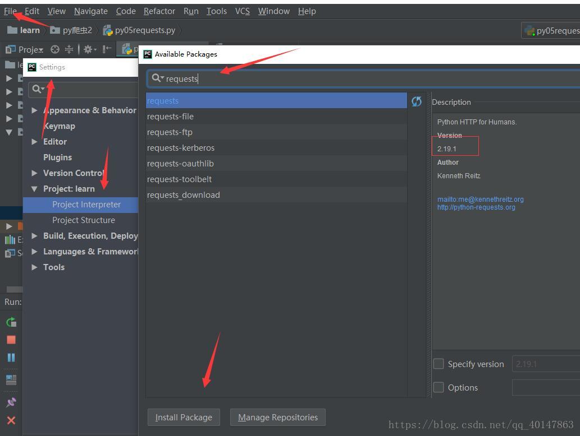This screenshot has width=580, height=436.
Task: Click the search magnifier in Available Packages
Action: tap(158, 78)
